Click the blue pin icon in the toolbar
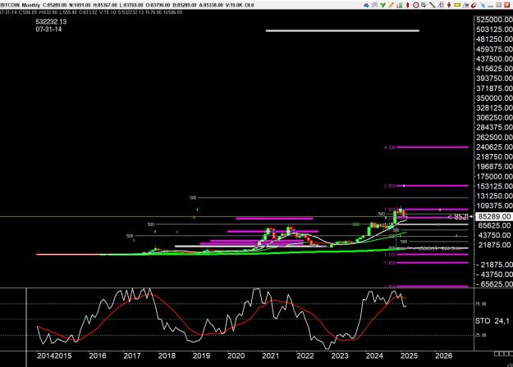 pos(483,5)
